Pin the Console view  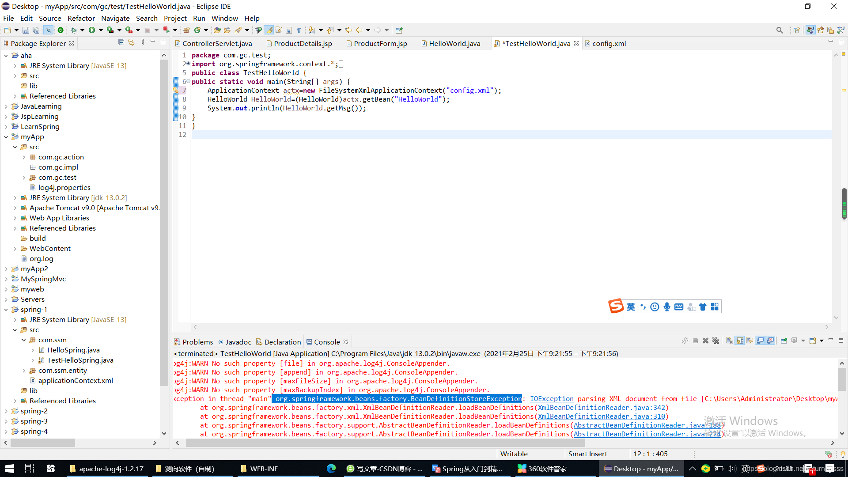tap(784, 341)
